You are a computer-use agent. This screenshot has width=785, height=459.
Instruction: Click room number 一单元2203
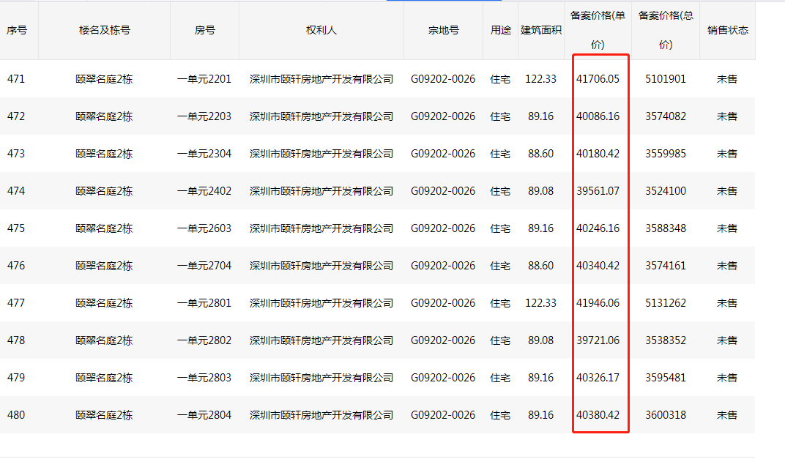(x=204, y=116)
